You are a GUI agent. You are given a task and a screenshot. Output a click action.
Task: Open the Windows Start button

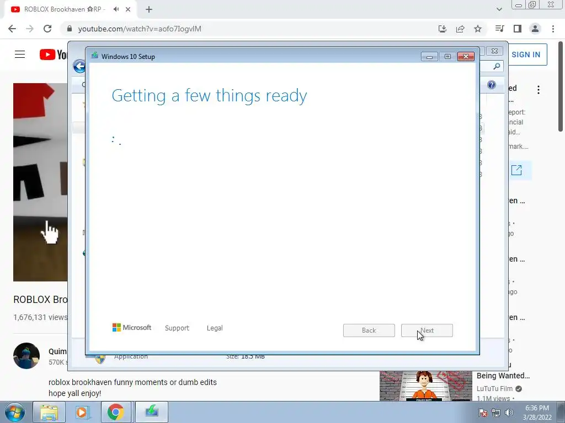(x=15, y=412)
